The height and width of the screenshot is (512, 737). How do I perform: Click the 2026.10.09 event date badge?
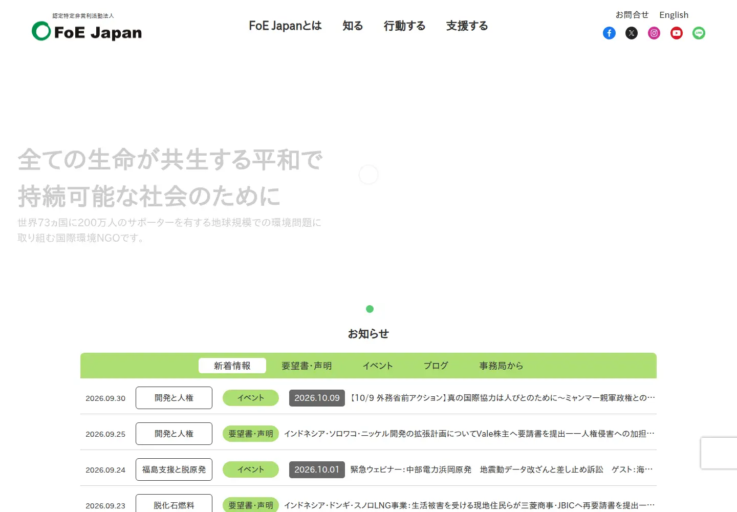[x=317, y=398]
